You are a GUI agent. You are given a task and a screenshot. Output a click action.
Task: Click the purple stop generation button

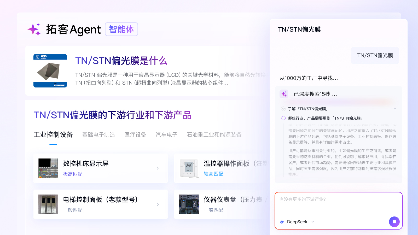(394, 222)
